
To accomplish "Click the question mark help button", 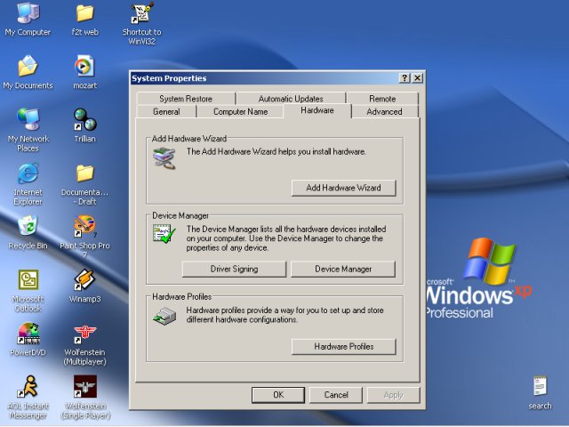I will [405, 78].
